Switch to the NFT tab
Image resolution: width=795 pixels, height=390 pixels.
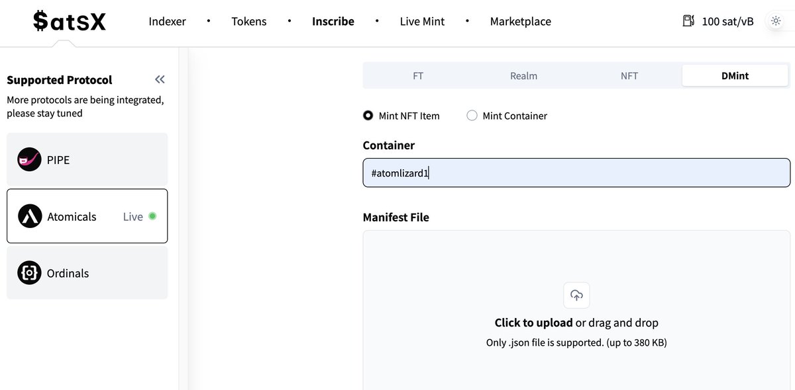pyautogui.click(x=629, y=76)
